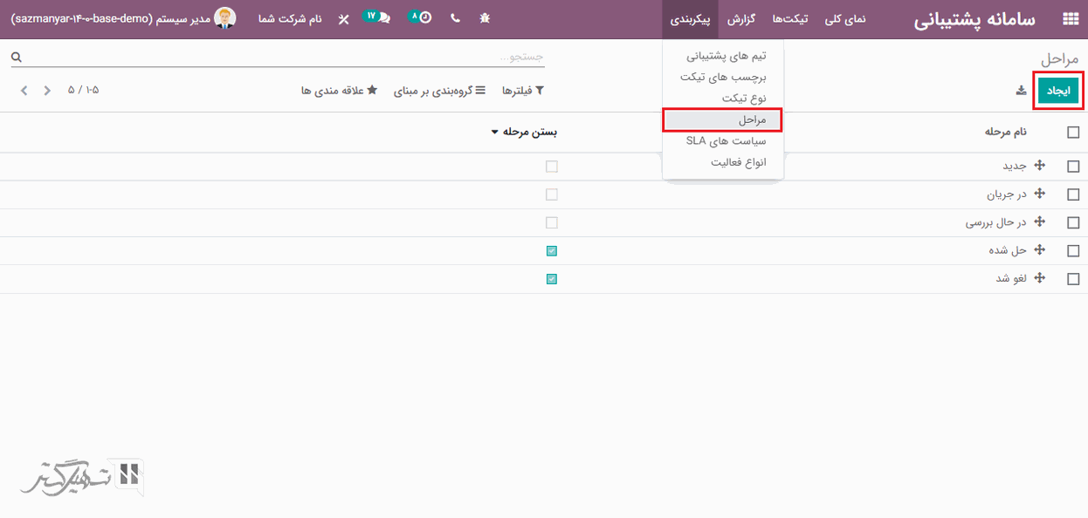Select the checkbox for حل شده row
Viewport: 1088px width, 518px height.
click(x=1073, y=251)
